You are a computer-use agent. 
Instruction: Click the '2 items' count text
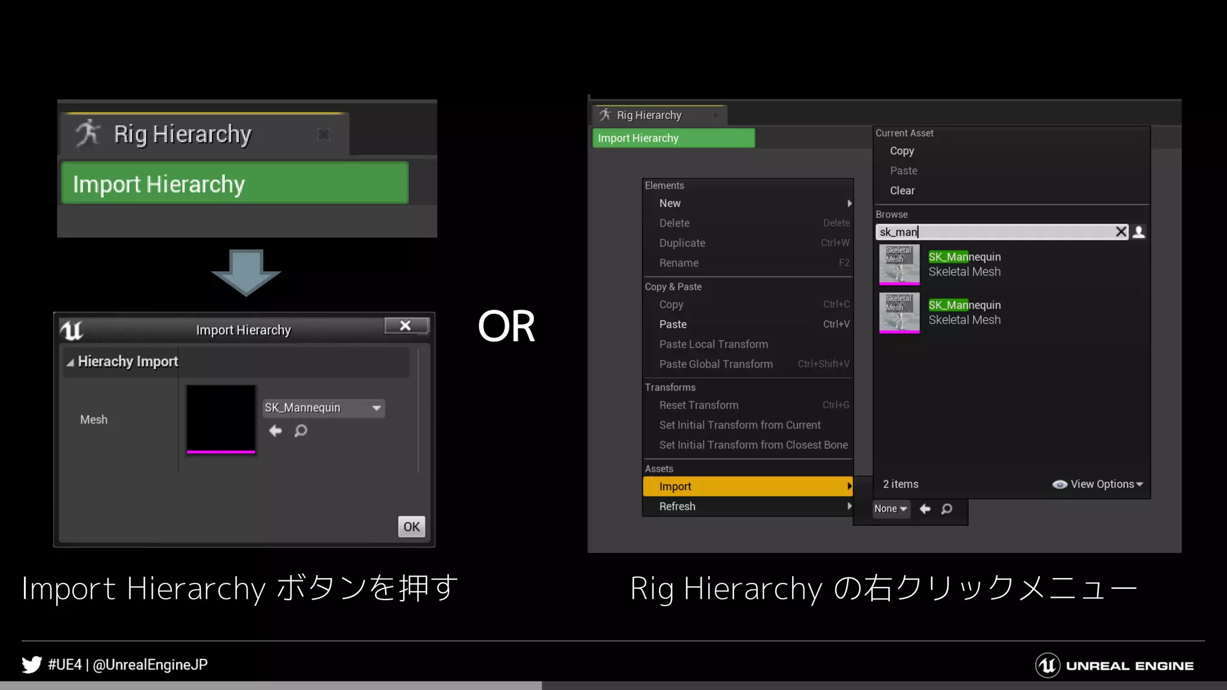900,484
